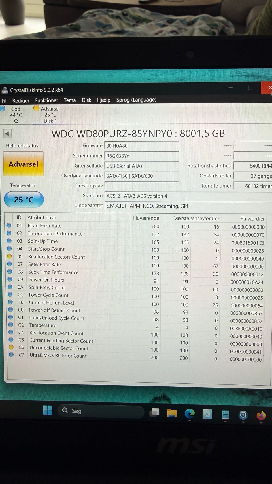Click the Overførselsmetode field SATA/150 | SATA/600
This screenshot has height=484, width=272.
pos(142,176)
